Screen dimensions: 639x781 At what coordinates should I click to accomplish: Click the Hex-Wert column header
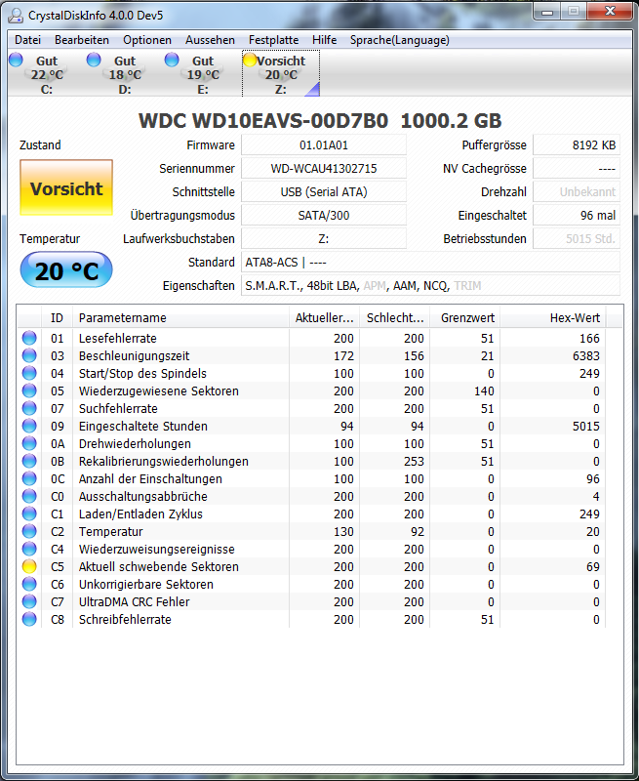553,318
